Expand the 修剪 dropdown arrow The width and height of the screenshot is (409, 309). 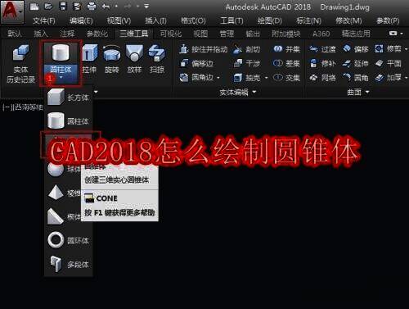[406, 49]
